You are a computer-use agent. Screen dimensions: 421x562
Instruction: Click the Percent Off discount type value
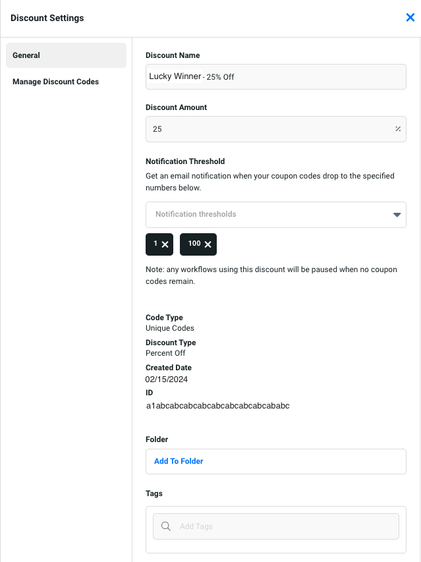point(165,353)
